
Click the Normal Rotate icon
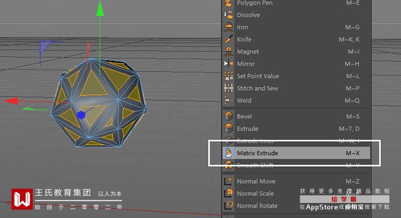coord(228,206)
